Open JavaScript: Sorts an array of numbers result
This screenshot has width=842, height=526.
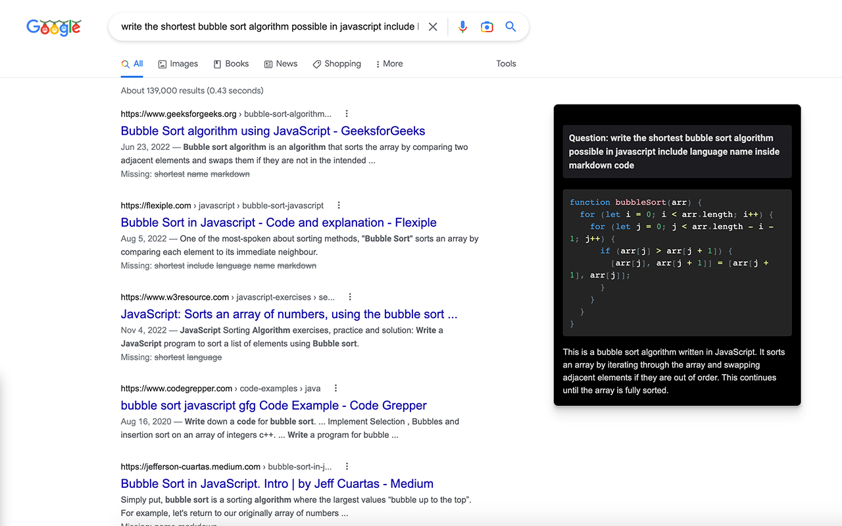289,314
